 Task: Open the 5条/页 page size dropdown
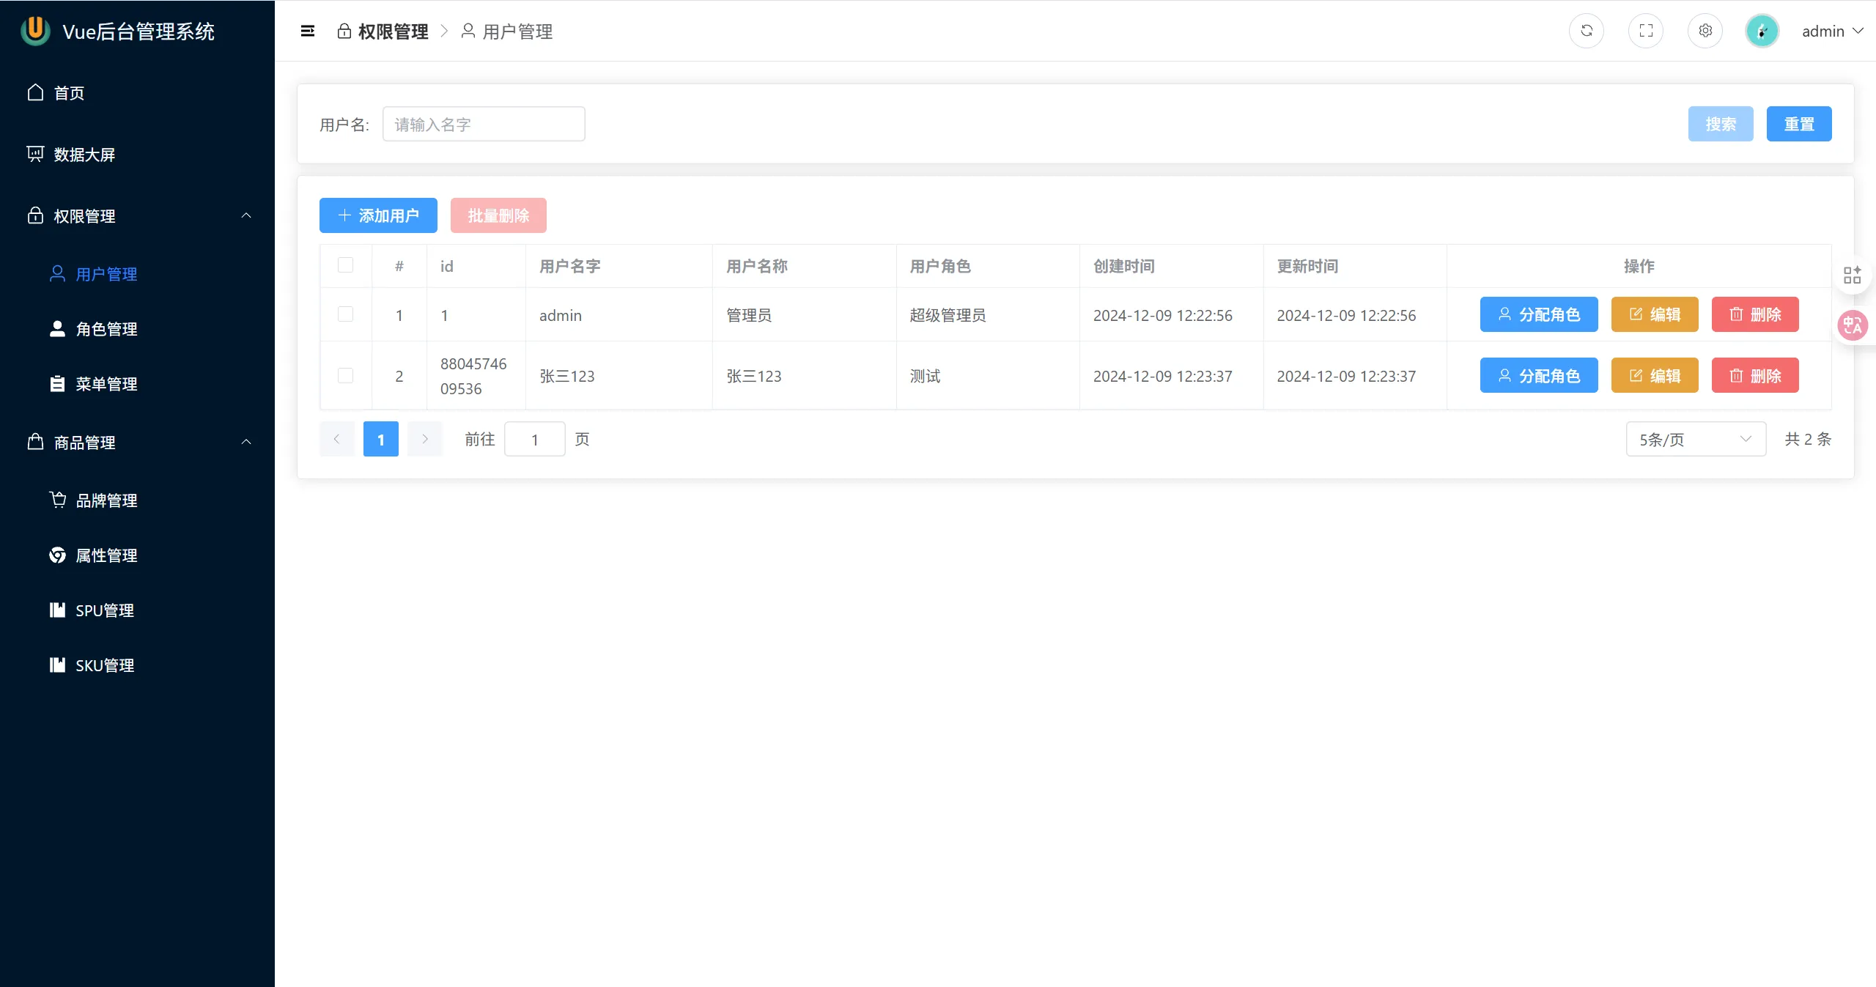[x=1696, y=439]
